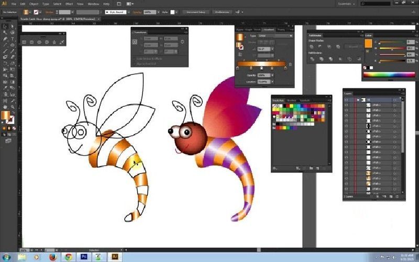
Task: Click the Preferences button
Action: 220,12
